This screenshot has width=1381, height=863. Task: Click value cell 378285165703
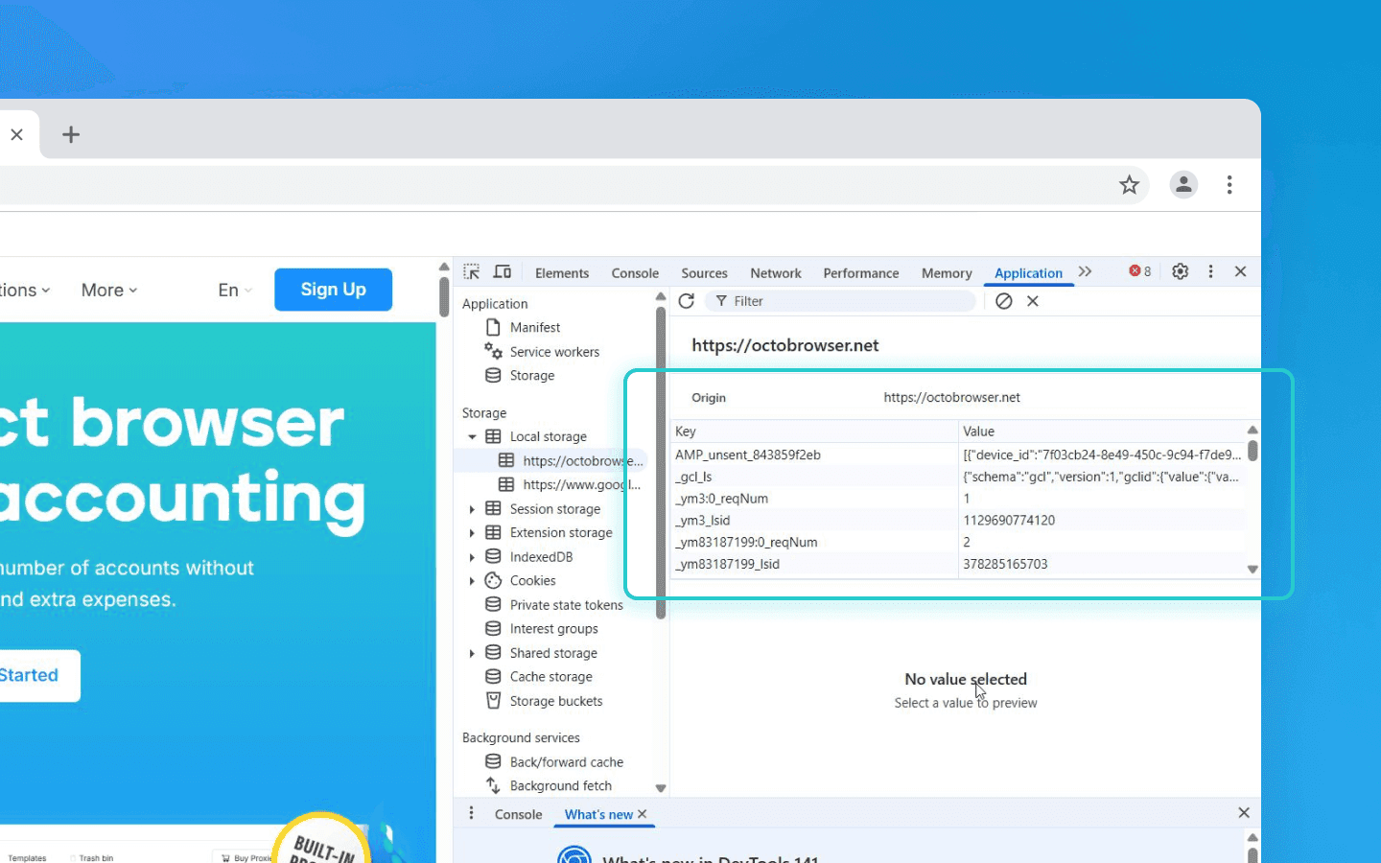[1102, 565]
